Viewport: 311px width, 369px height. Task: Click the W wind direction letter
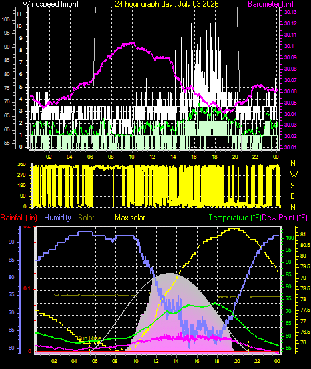click(x=293, y=175)
